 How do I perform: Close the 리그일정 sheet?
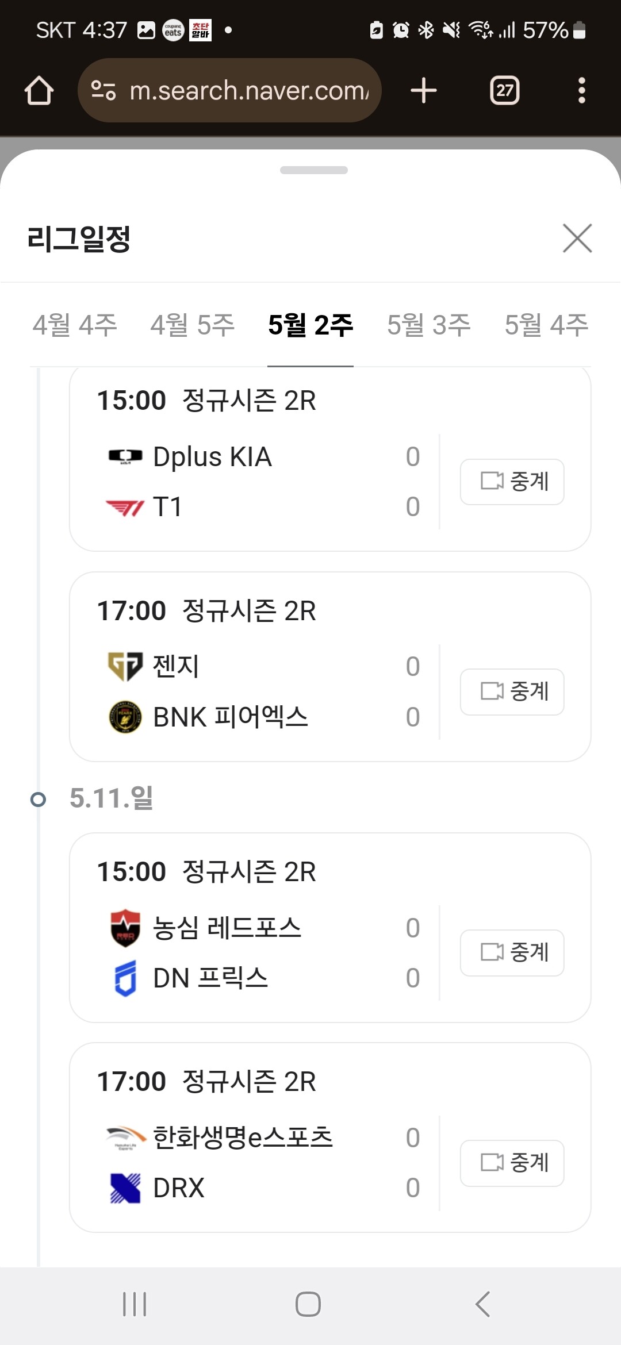click(x=577, y=238)
